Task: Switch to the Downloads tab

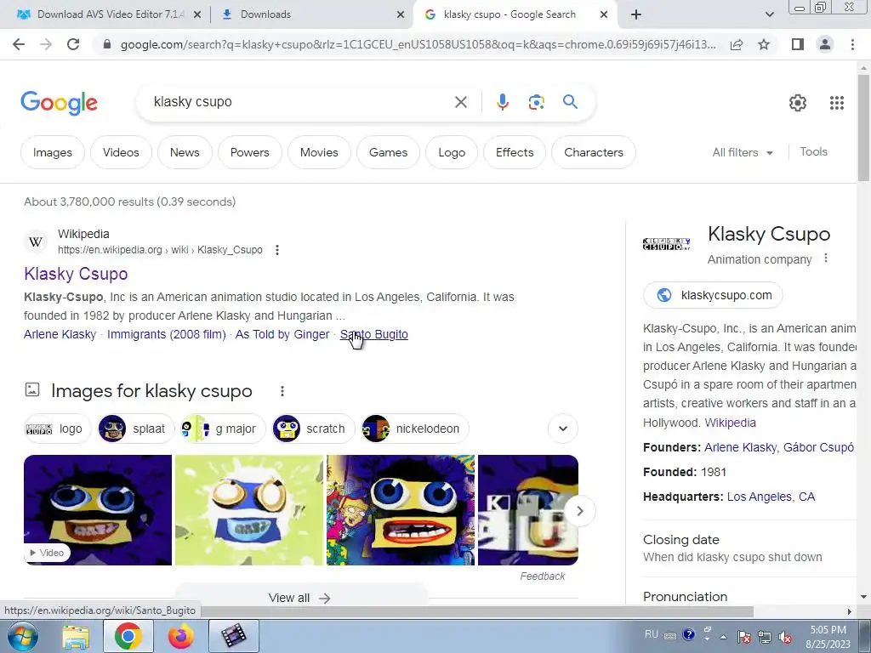Action: coord(313,14)
